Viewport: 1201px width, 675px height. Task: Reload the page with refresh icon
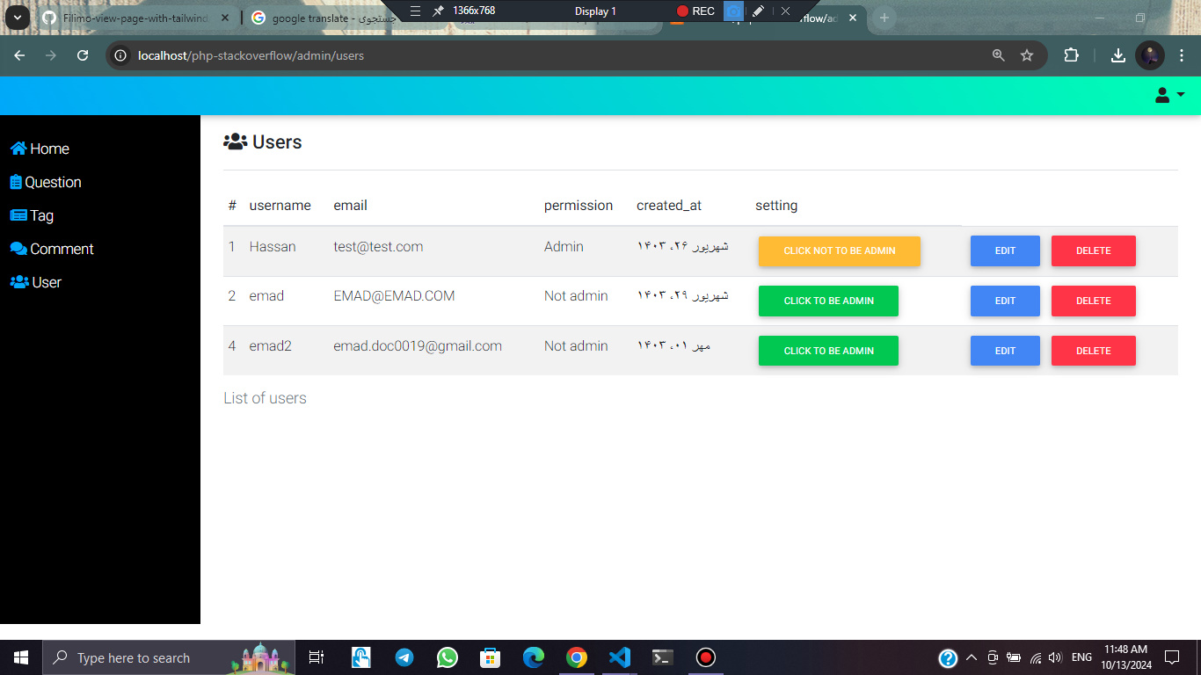tap(83, 55)
